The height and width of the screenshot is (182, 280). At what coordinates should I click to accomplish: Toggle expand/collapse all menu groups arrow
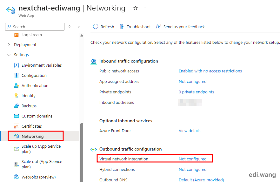click(70, 27)
